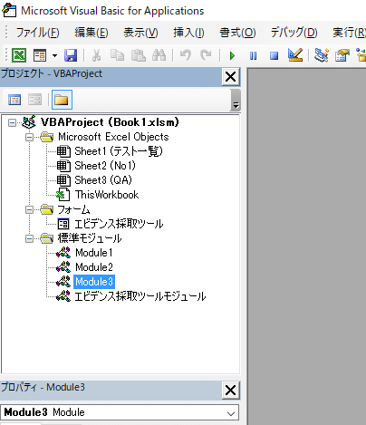Open Properties Window toolbar icon
The width and height of the screenshot is (366, 425).
342,55
